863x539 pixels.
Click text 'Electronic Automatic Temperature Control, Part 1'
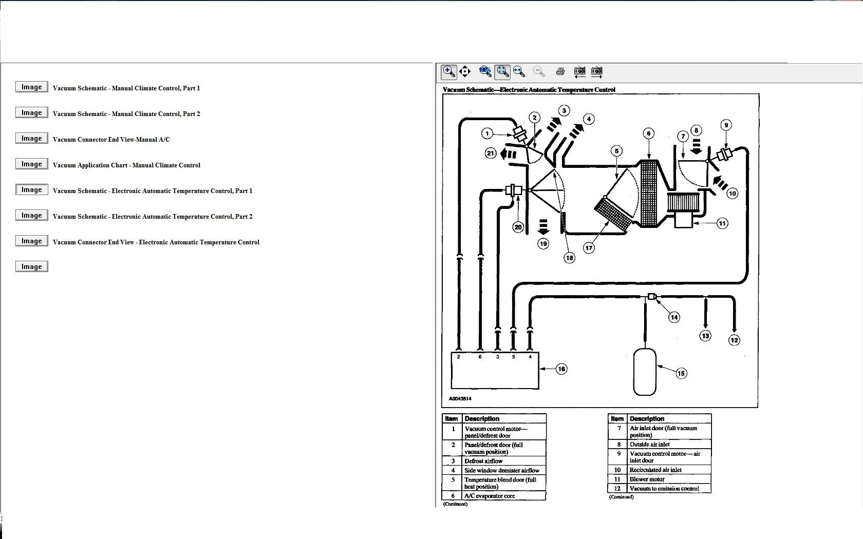(x=182, y=191)
